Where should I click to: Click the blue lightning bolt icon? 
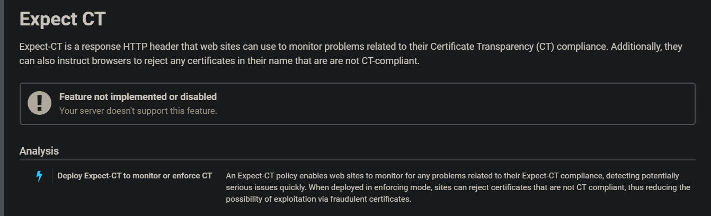(x=39, y=176)
